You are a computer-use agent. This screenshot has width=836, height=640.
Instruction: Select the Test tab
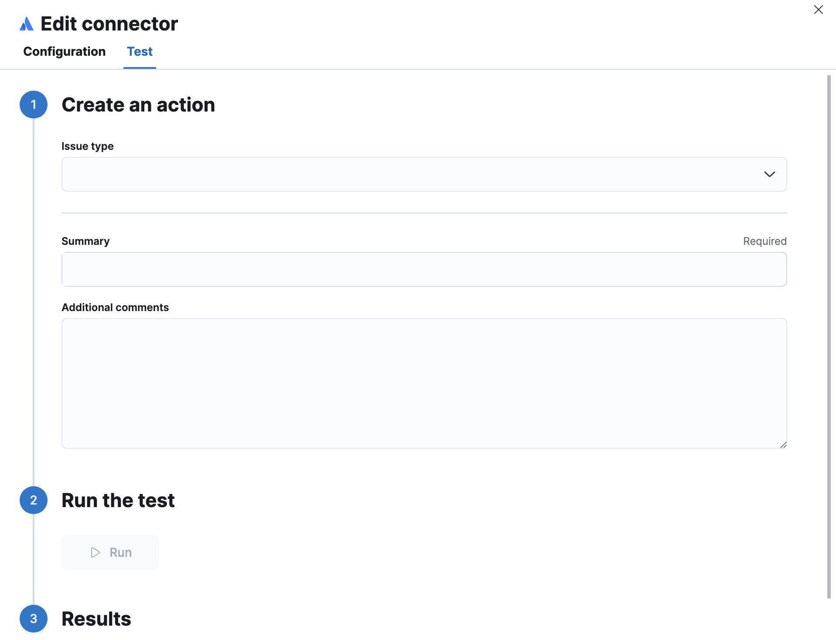click(140, 51)
